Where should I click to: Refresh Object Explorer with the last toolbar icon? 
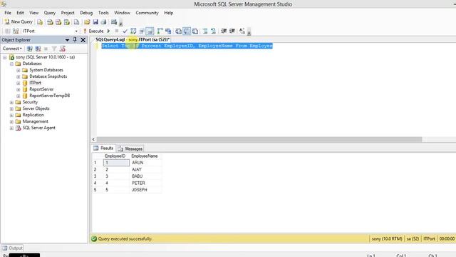coord(63,49)
